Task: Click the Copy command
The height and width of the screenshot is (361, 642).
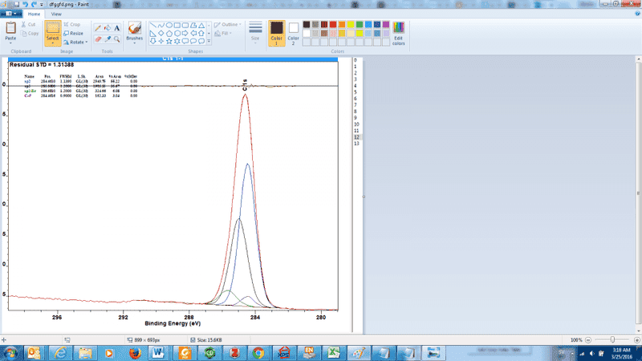Action: (30, 34)
